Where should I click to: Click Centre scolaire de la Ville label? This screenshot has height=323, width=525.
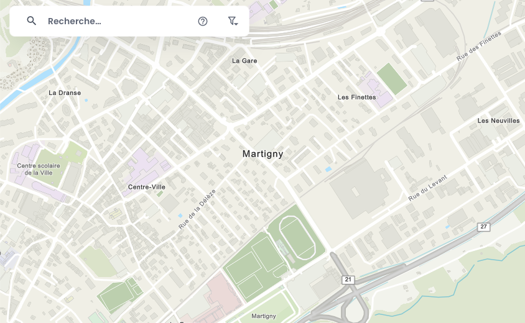[39, 169]
